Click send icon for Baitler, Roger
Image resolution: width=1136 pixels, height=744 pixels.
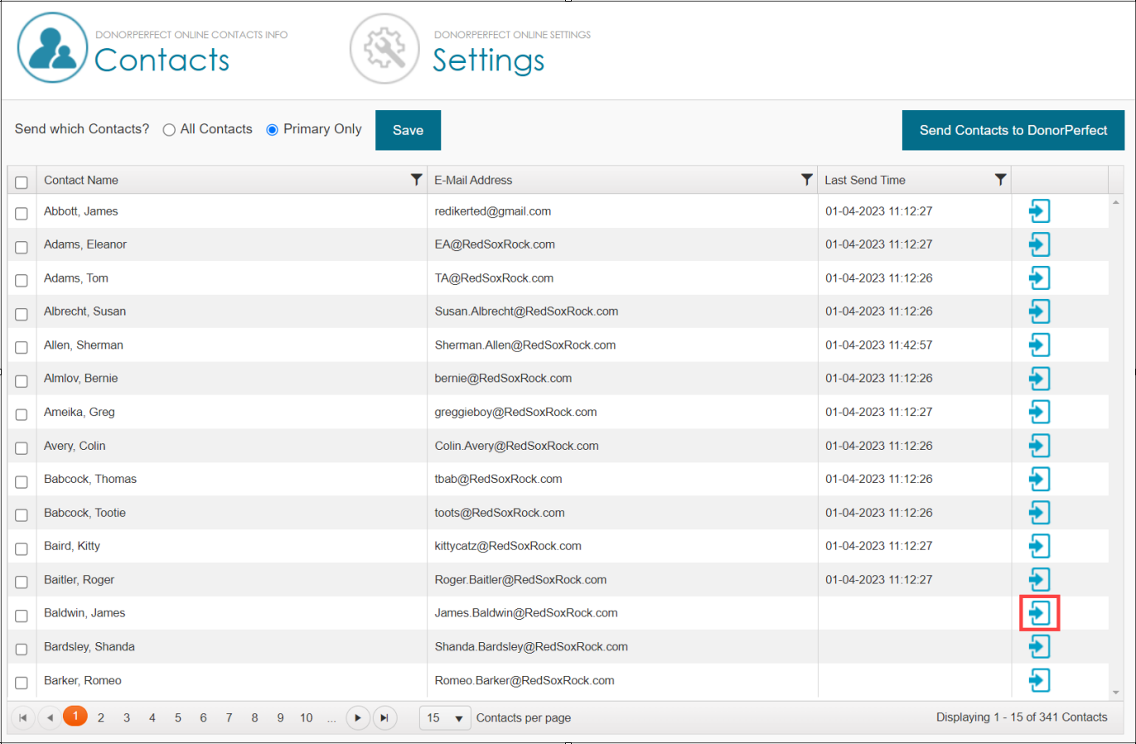click(1039, 580)
